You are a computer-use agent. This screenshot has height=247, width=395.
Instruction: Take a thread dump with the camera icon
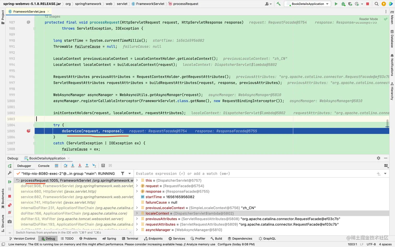pyautogui.click(x=10, y=222)
